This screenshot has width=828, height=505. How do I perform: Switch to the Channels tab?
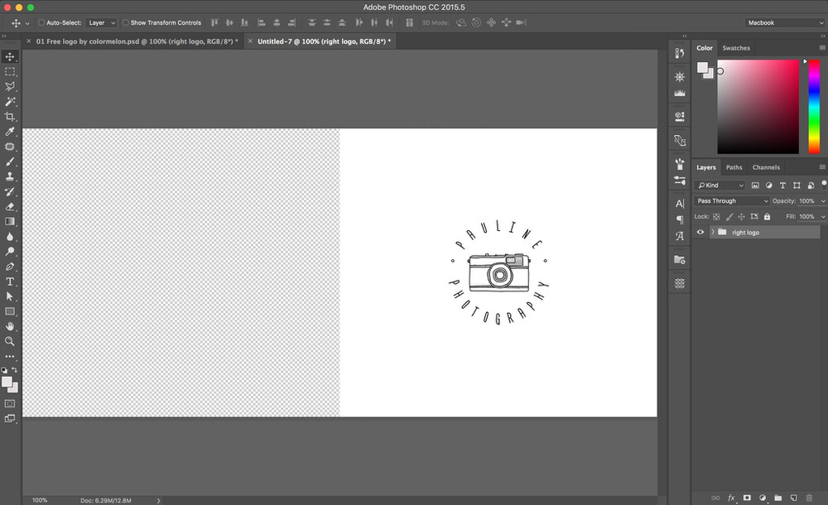(x=766, y=167)
